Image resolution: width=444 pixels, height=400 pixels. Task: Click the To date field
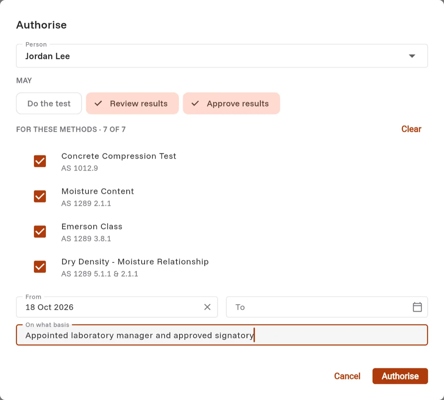[x=327, y=307]
